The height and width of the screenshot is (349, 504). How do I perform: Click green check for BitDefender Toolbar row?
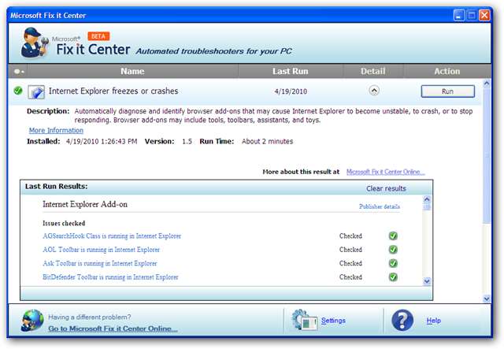(x=393, y=277)
